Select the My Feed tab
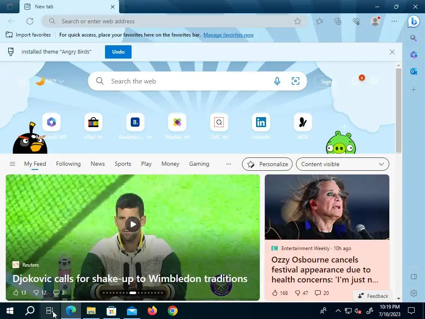425x319 pixels. (35, 164)
